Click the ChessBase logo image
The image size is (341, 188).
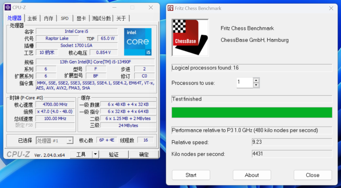click(190, 37)
